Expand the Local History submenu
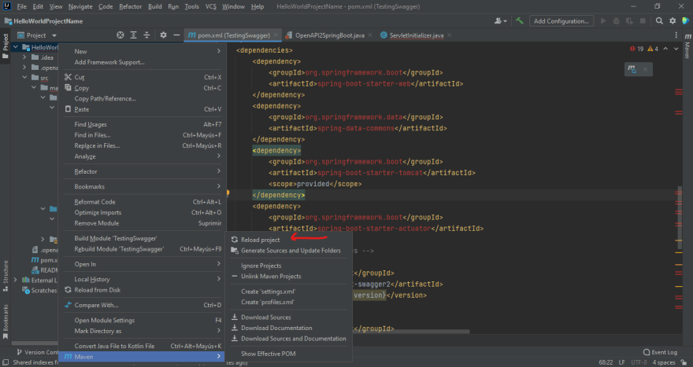This screenshot has height=367, width=693. [x=144, y=279]
